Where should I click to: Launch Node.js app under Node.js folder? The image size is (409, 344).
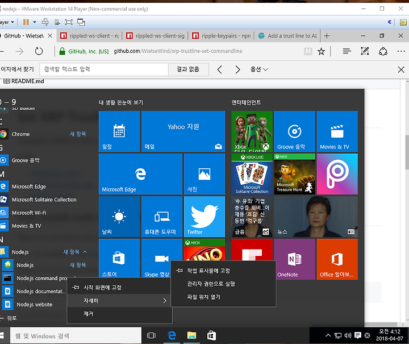pyautogui.click(x=44, y=265)
